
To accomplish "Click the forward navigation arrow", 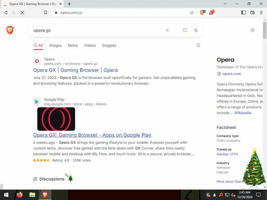I will click(14, 12).
